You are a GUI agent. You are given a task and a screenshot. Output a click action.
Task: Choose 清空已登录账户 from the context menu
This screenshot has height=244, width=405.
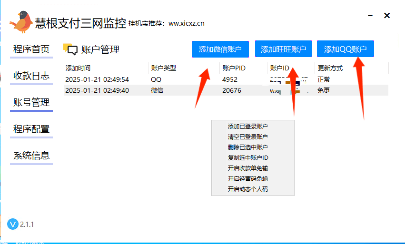(x=247, y=137)
